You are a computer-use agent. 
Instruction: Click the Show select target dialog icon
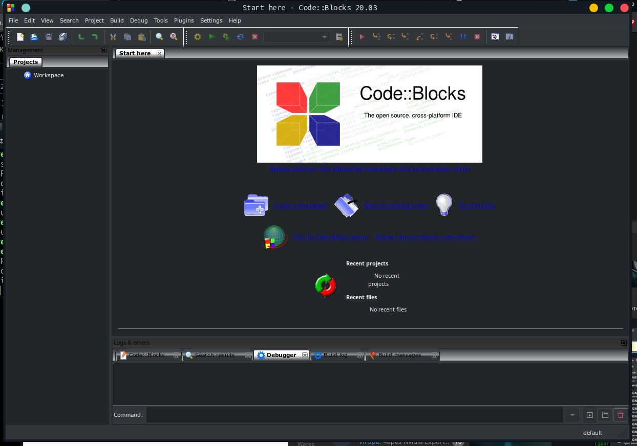pyautogui.click(x=339, y=37)
